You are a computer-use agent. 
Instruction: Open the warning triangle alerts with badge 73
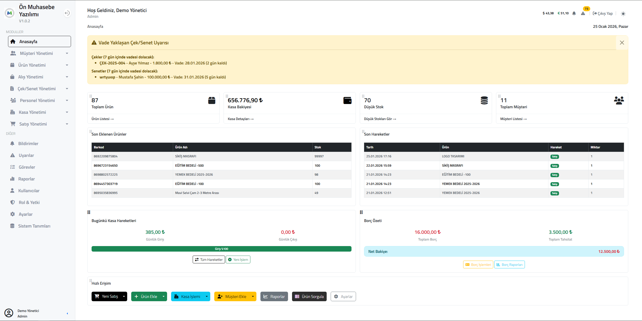(583, 13)
